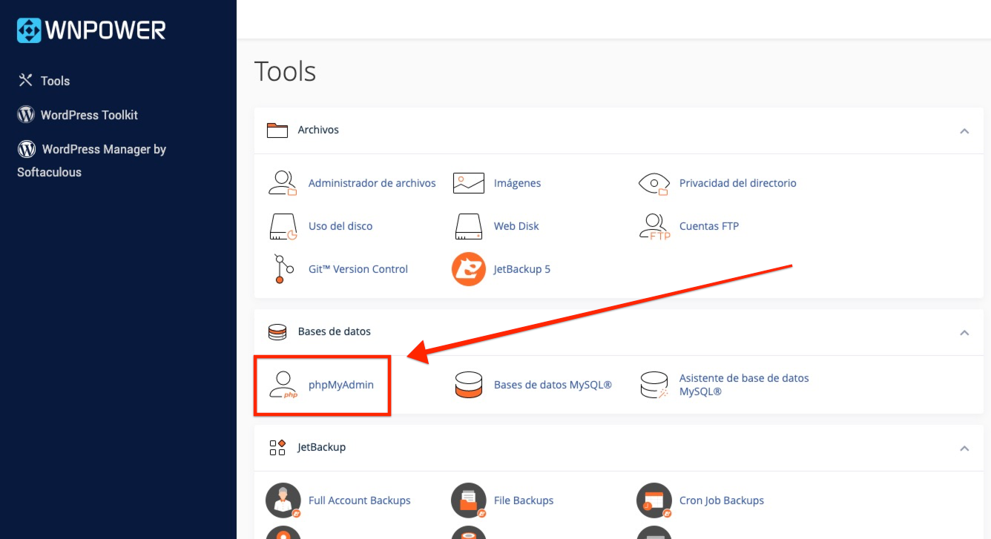Viewport: 991px width, 539px height.
Task: Click the Imágenes icon
Action: 468,183
